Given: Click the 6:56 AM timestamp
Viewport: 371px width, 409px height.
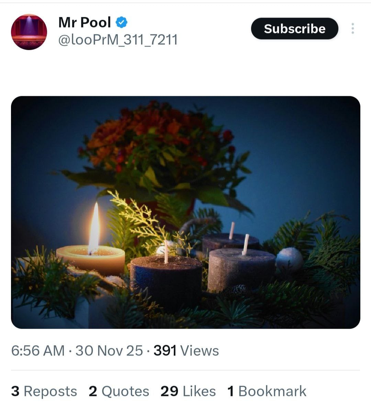Looking at the screenshot, I should coord(38,351).
